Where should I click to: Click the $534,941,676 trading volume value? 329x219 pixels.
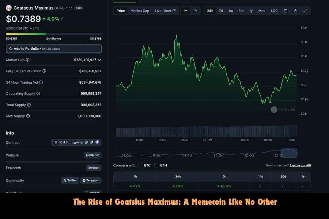point(90,82)
